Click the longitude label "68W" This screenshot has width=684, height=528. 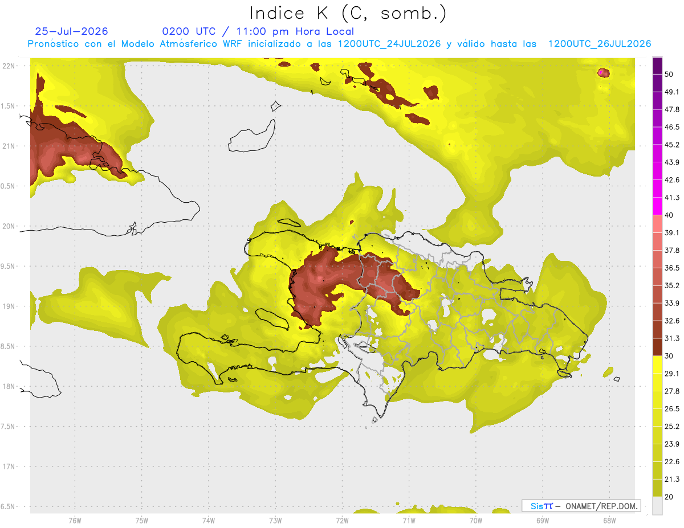[609, 520]
